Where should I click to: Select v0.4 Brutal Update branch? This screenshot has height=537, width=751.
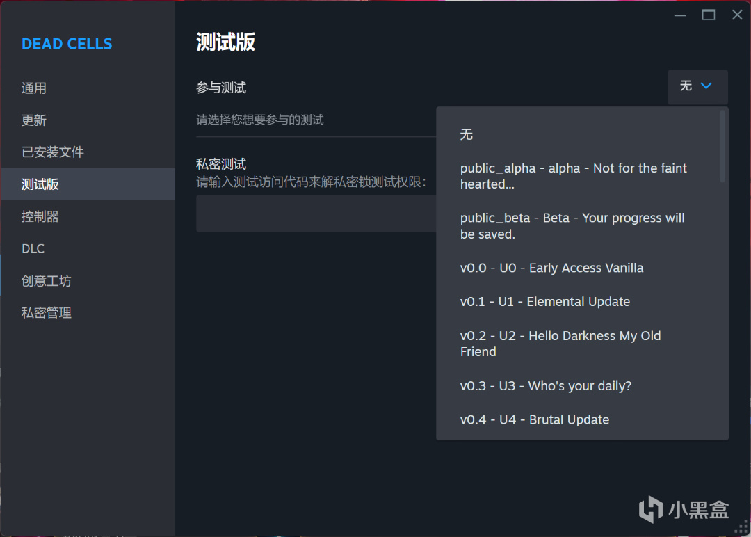point(534,419)
